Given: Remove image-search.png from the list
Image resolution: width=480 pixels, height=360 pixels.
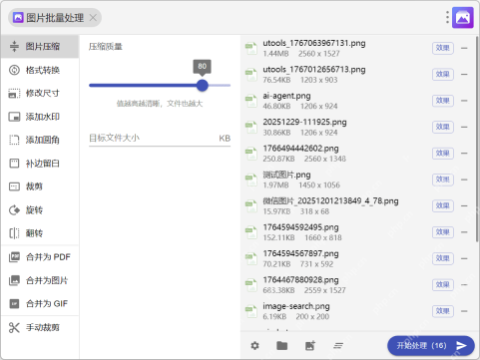Looking at the screenshot, I should click(464, 311).
